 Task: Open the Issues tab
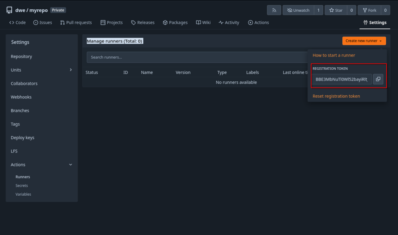(43, 23)
